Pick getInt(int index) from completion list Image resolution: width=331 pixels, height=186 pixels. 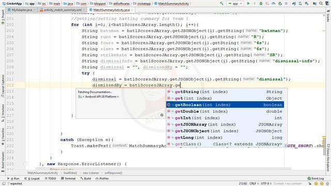pos(225,118)
